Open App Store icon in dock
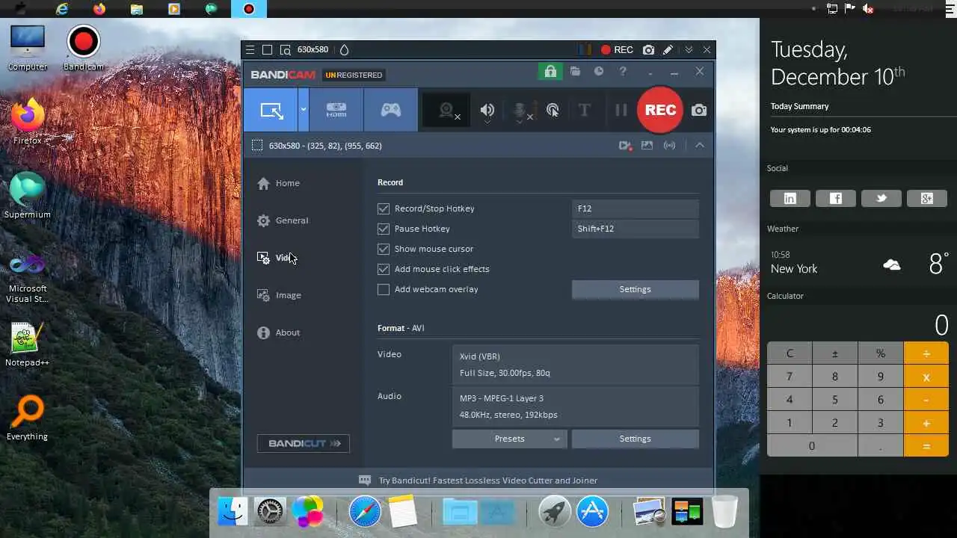957x538 pixels. [592, 512]
